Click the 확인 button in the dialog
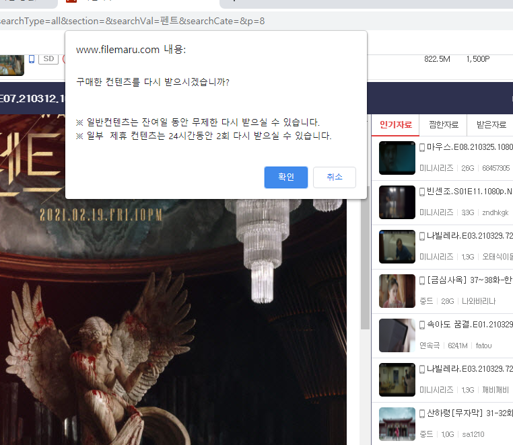Viewport: 513px width, 445px height. 285,177
